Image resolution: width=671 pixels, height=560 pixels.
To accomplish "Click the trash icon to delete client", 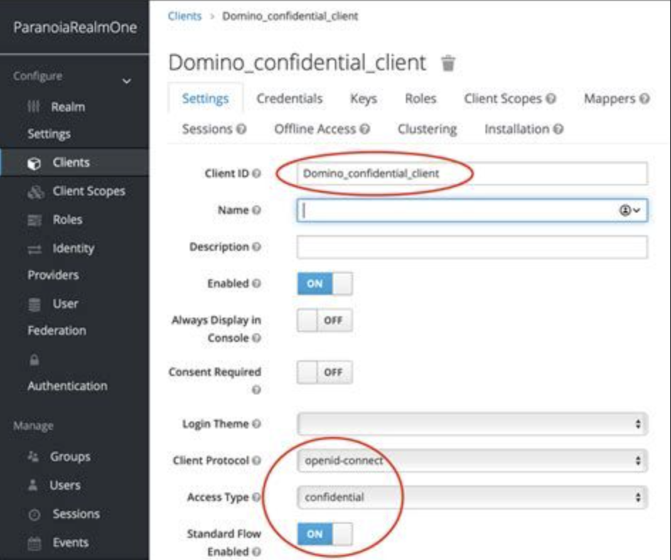I will [x=448, y=63].
